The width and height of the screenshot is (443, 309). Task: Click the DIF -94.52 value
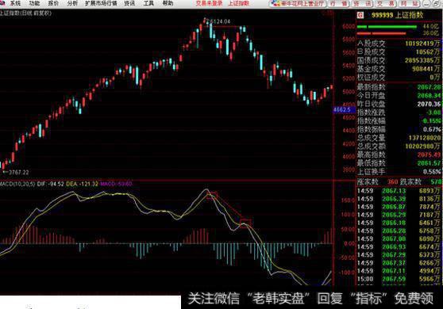point(51,184)
